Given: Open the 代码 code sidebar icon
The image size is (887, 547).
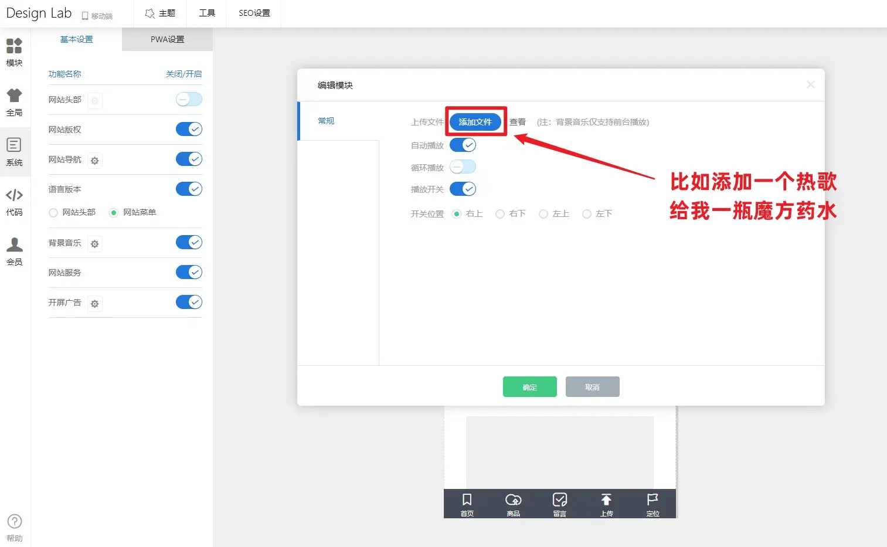Looking at the screenshot, I should 14,195.
